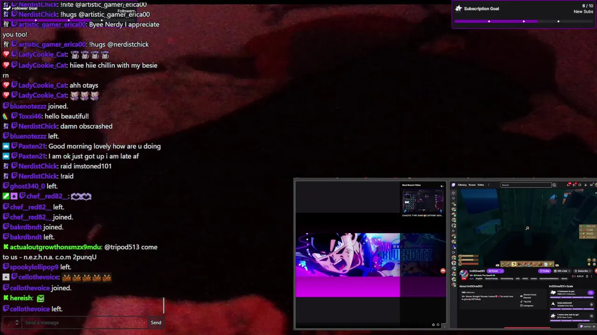Click heart badge on 'ahh otays' message
This screenshot has width=597, height=335.
[x=6, y=85]
